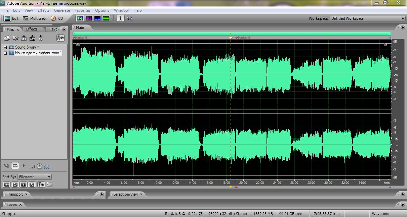407x217 pixels.
Task: Open CD view from toolbar
Action: pyautogui.click(x=57, y=18)
